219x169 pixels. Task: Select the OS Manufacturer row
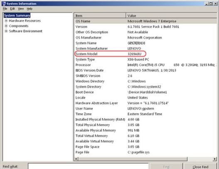pyautogui.click(x=145, y=37)
